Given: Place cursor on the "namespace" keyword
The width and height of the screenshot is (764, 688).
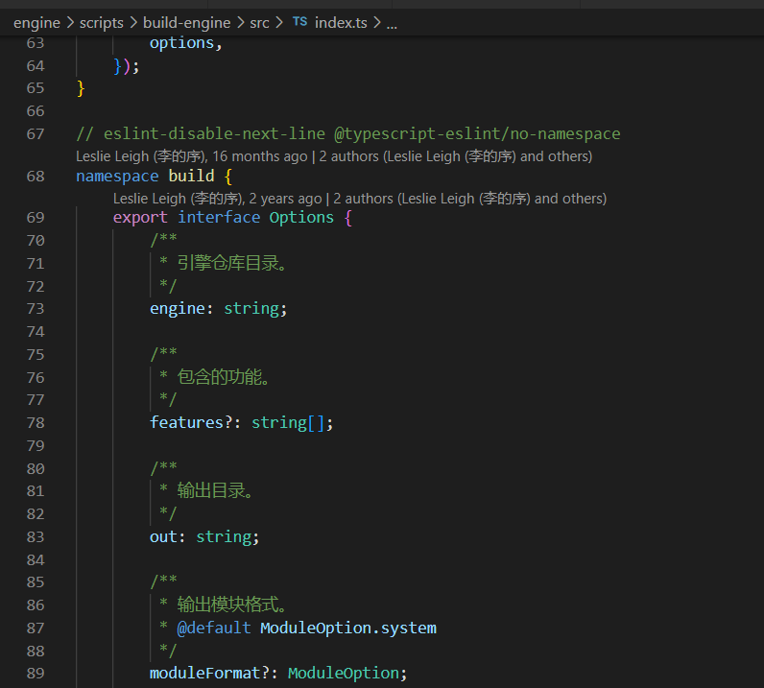Looking at the screenshot, I should [117, 177].
